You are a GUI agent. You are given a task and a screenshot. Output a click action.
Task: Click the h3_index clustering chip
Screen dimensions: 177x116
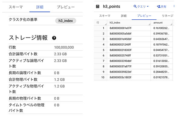[66, 21]
